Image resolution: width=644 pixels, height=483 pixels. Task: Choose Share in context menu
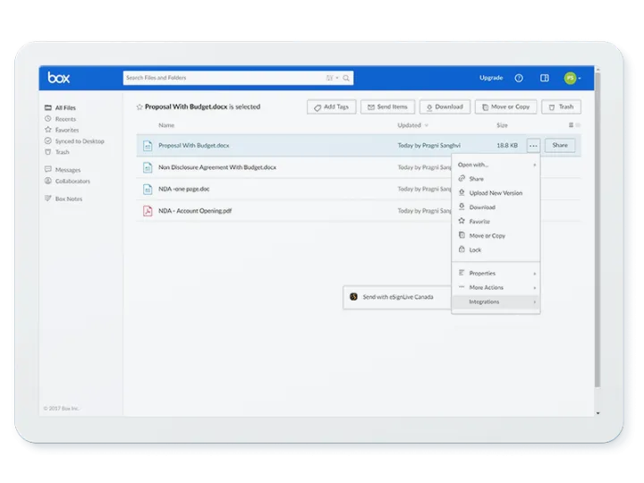[x=496, y=179]
